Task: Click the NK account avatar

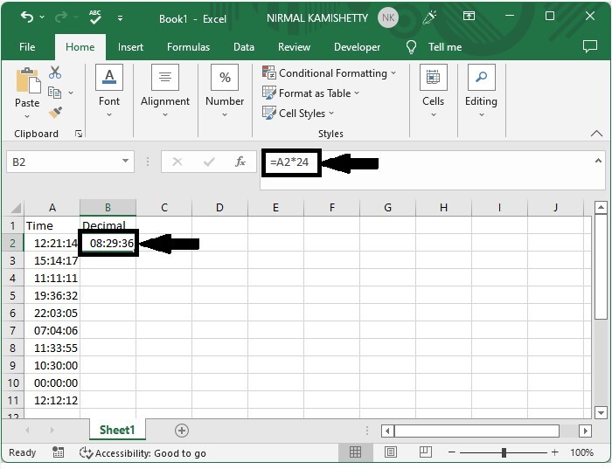Action: pos(388,17)
